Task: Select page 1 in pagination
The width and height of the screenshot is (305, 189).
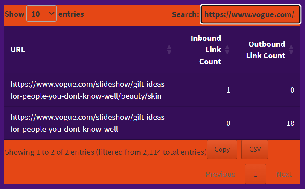Action: tap(256, 174)
